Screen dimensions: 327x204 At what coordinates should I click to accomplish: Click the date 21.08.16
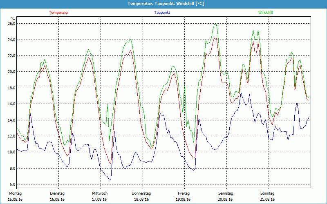tap(267, 200)
